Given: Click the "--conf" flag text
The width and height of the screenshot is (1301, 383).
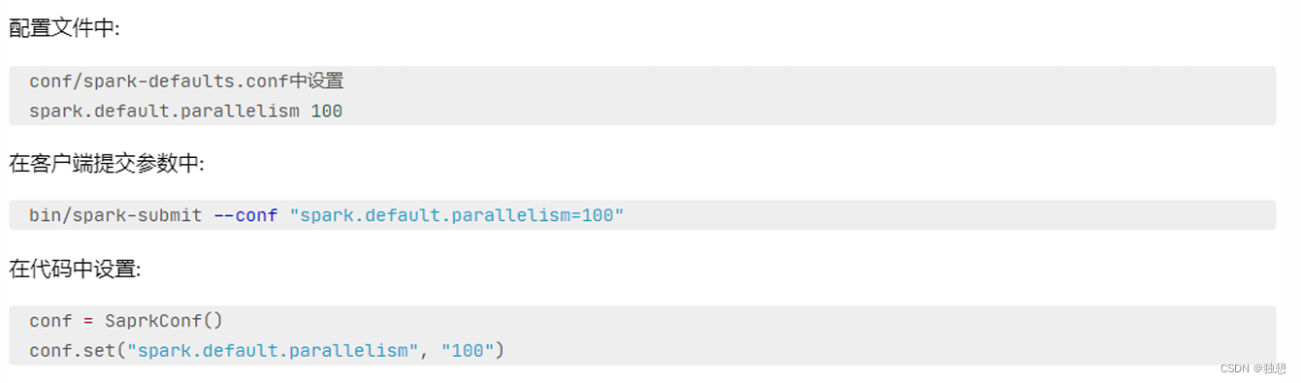Looking at the screenshot, I should [245, 215].
